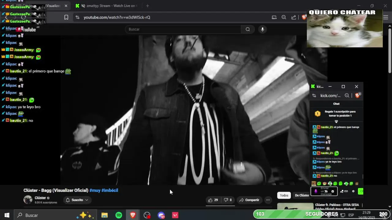
Task: Click the picture-in-picture media icon
Action: 274,17
